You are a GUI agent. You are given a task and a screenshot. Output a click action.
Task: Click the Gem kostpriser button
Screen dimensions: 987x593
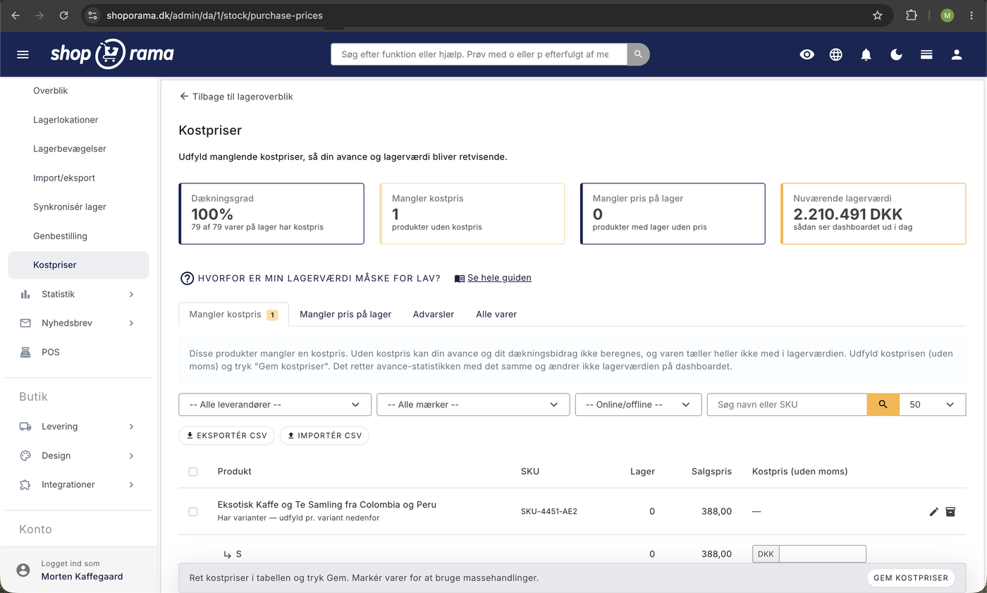[x=911, y=578]
